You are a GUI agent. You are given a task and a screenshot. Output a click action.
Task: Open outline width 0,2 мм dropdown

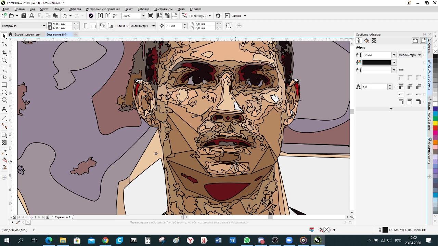click(394, 55)
